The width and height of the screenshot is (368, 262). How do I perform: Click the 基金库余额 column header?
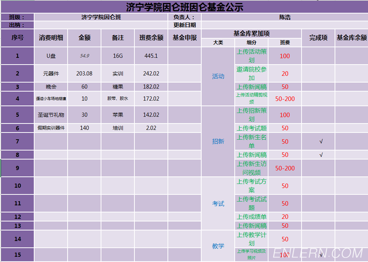click(351, 38)
